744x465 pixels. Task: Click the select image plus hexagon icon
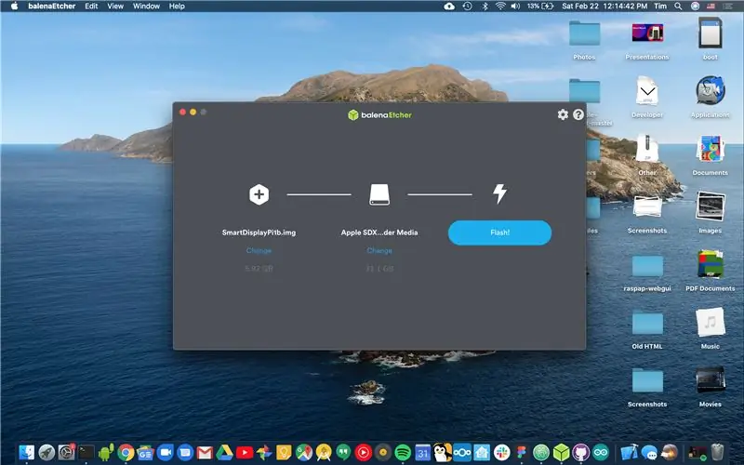[x=259, y=194]
